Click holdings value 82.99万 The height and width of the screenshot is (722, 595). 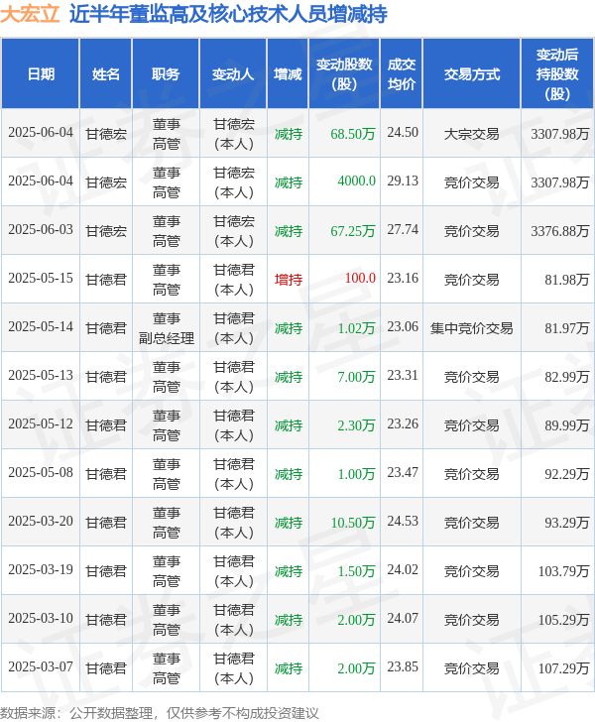(567, 377)
